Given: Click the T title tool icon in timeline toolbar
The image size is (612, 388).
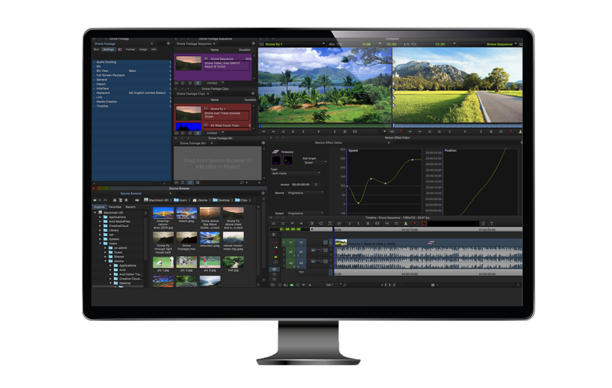Looking at the screenshot, I should coord(491,223).
